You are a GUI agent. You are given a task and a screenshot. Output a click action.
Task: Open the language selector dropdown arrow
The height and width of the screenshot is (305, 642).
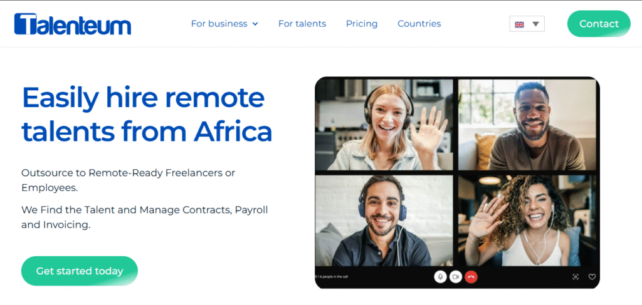pyautogui.click(x=535, y=24)
